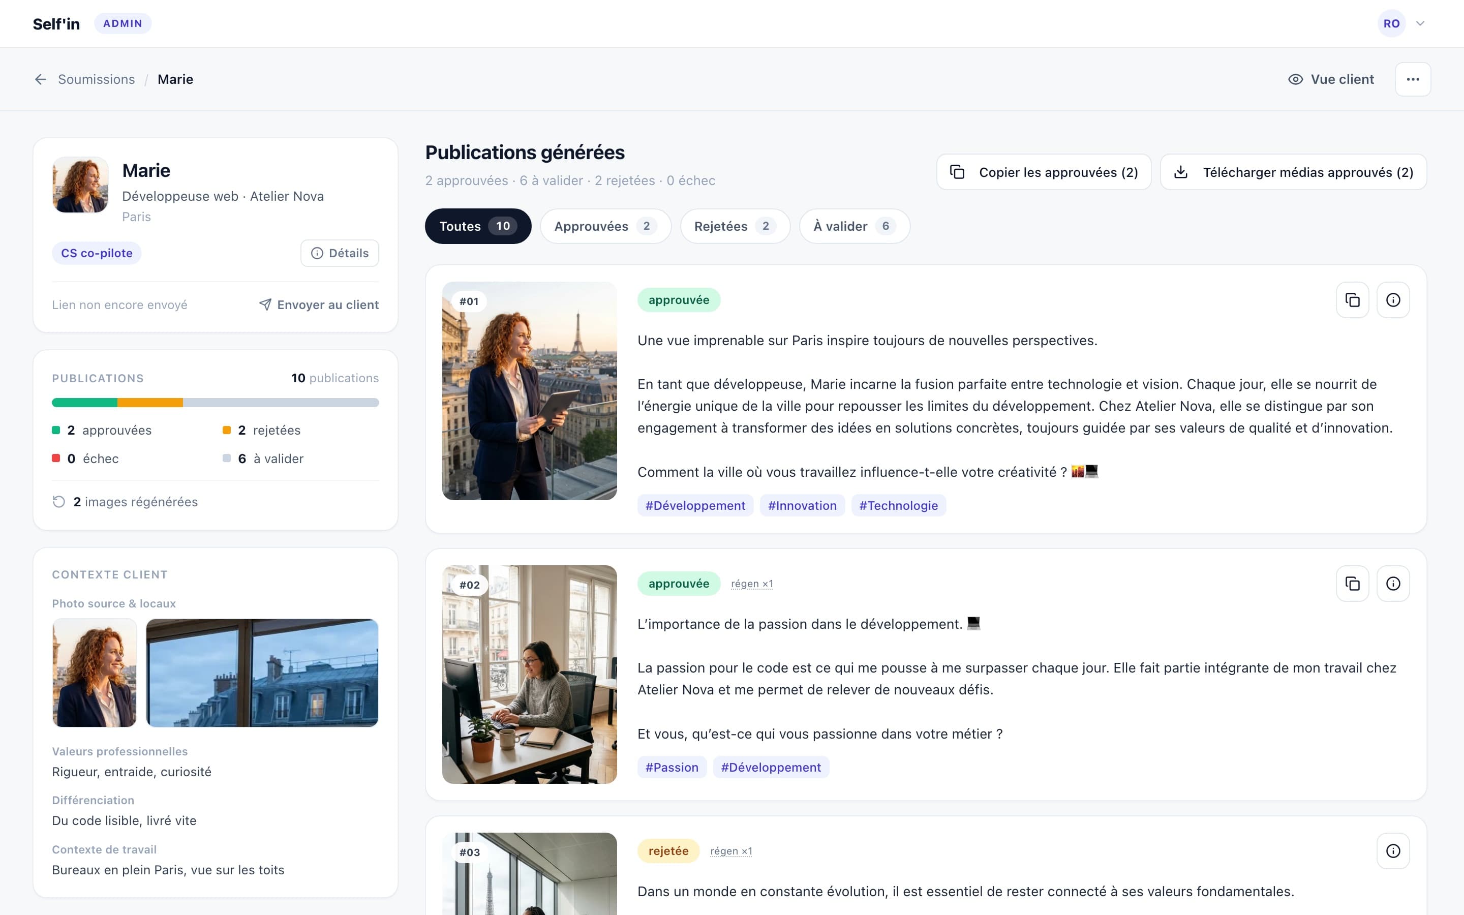The height and width of the screenshot is (915, 1464).
Task: Click the approuvée badge on publication #01
Action: coord(679,300)
